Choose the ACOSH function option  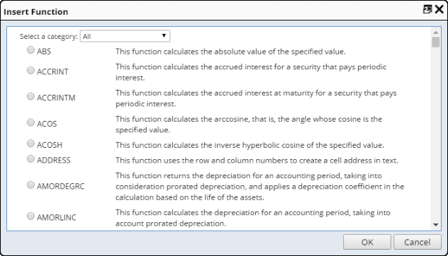pyautogui.click(x=30, y=144)
